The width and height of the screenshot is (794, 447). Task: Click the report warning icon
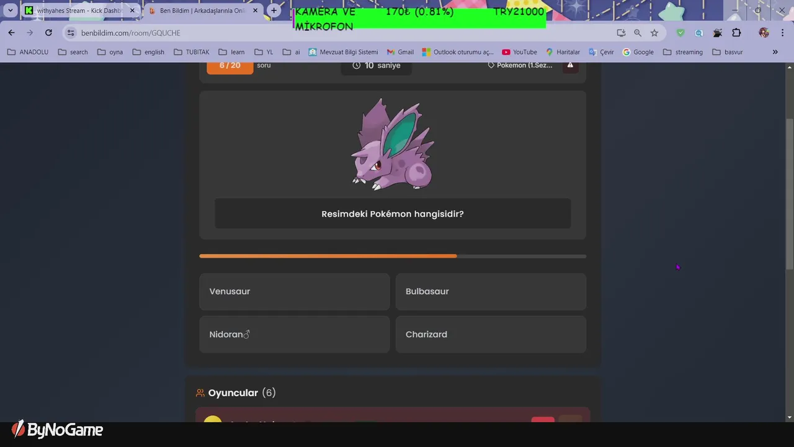(x=570, y=65)
